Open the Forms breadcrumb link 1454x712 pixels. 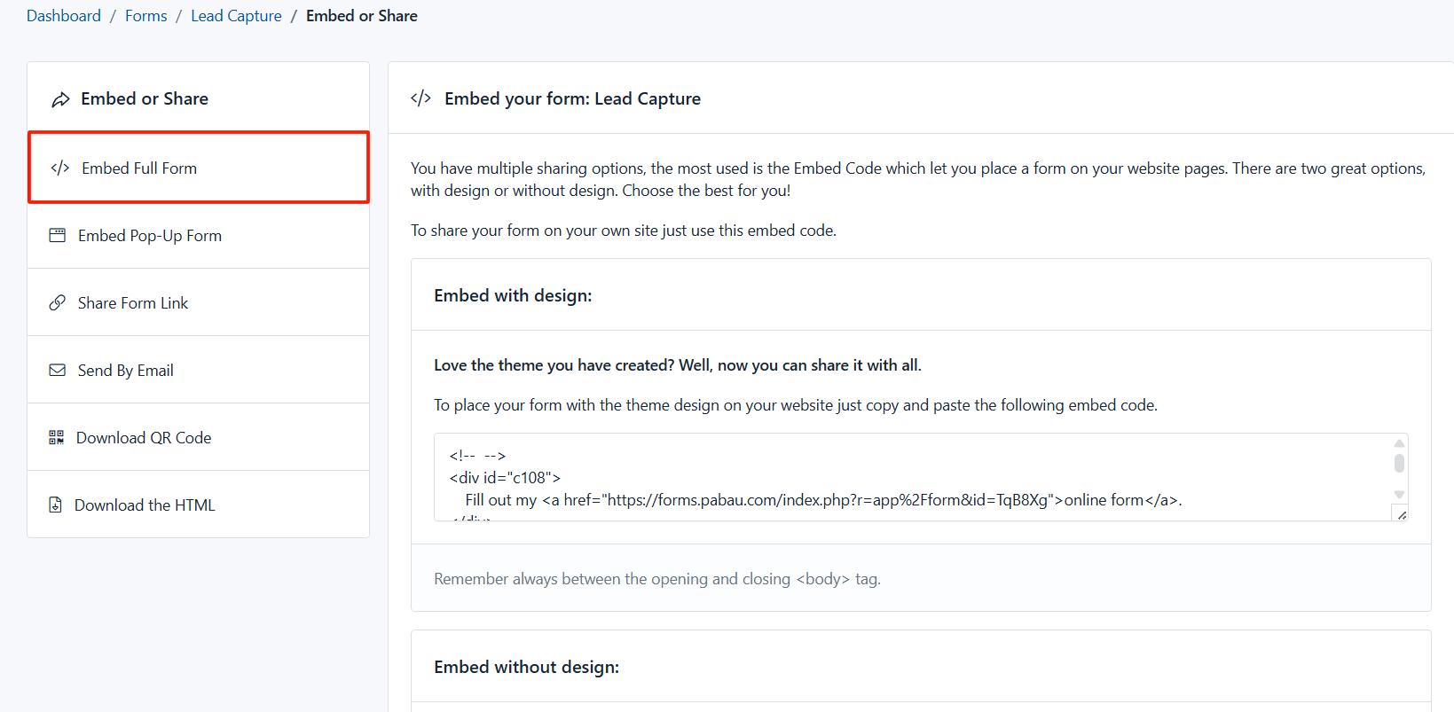click(146, 16)
